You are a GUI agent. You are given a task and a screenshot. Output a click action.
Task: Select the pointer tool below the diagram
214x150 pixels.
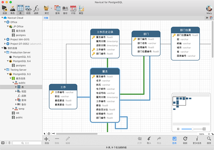pos(45,133)
